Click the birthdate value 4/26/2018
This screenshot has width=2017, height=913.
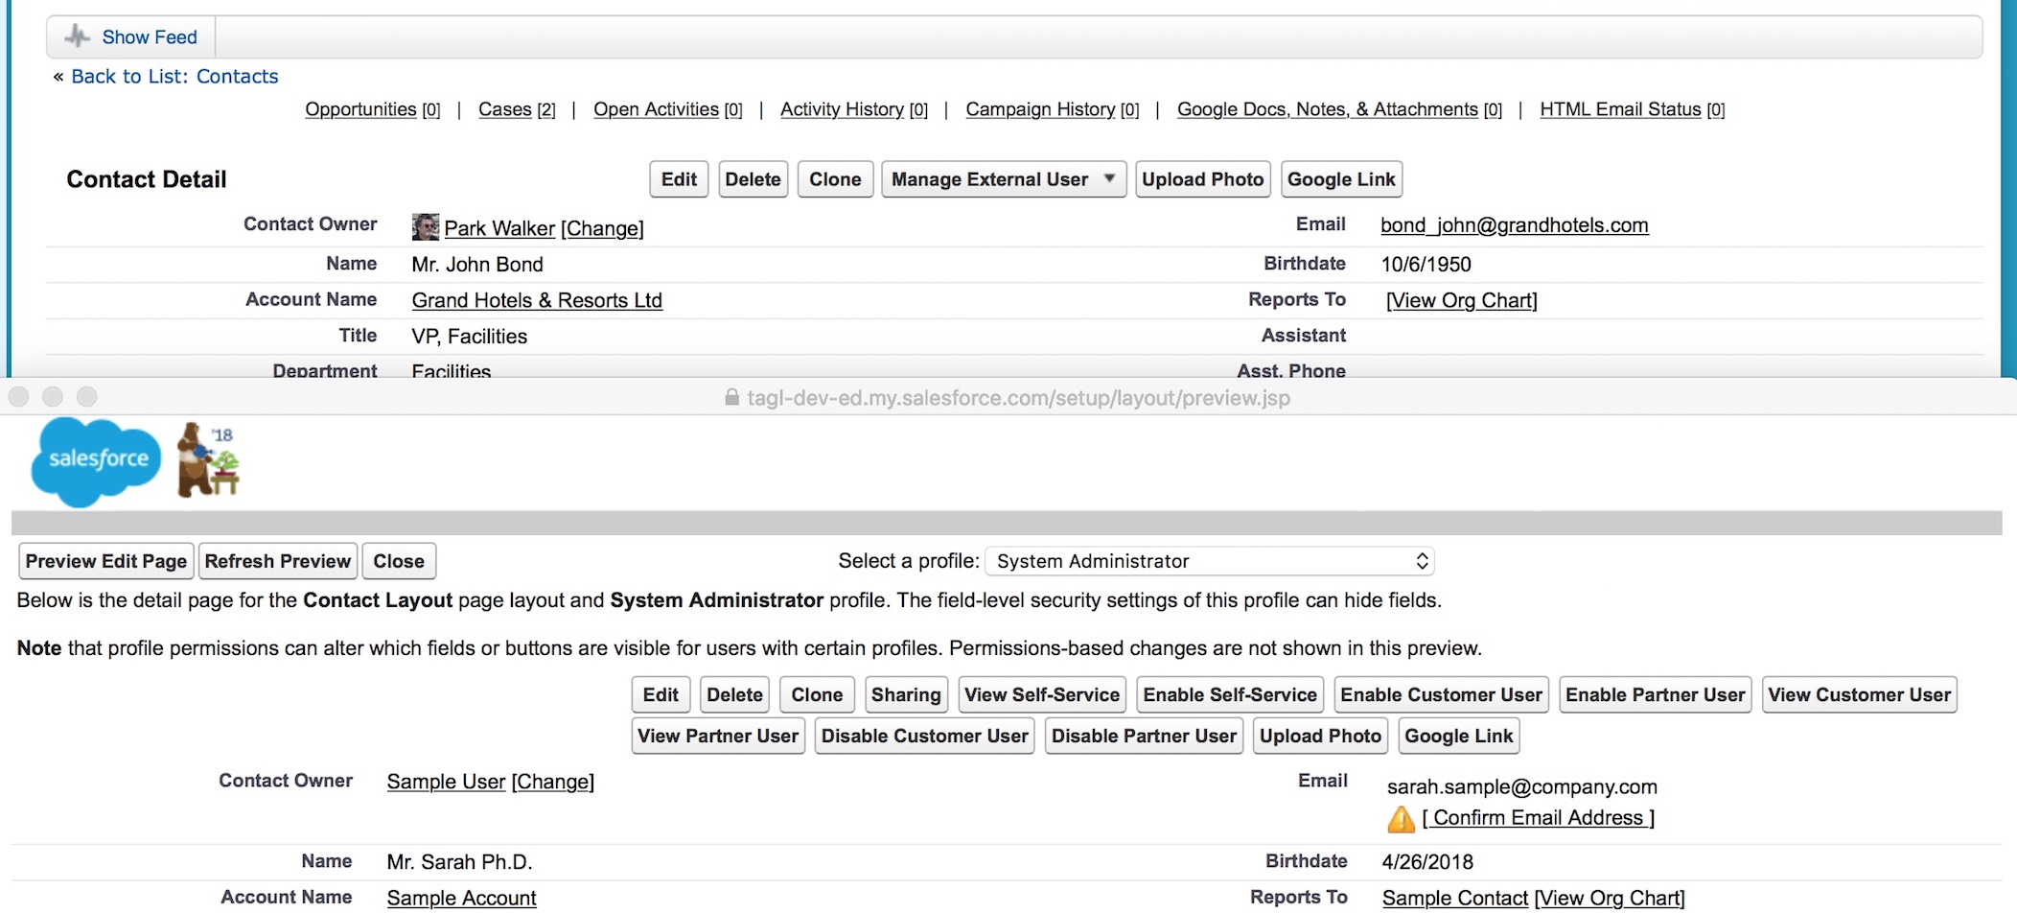click(x=1427, y=862)
